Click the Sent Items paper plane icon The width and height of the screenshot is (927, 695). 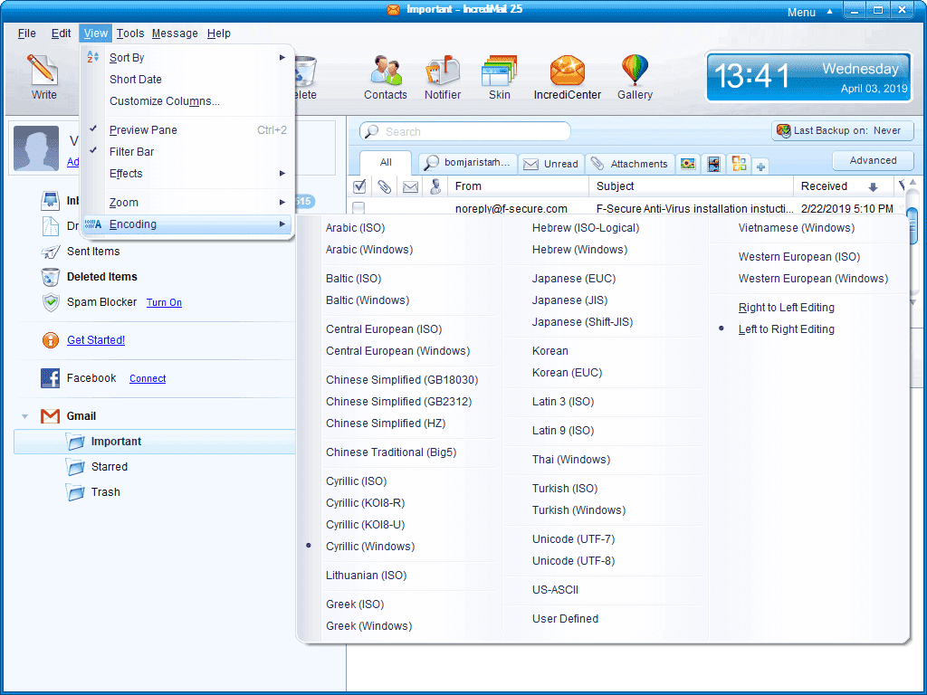click(x=51, y=252)
